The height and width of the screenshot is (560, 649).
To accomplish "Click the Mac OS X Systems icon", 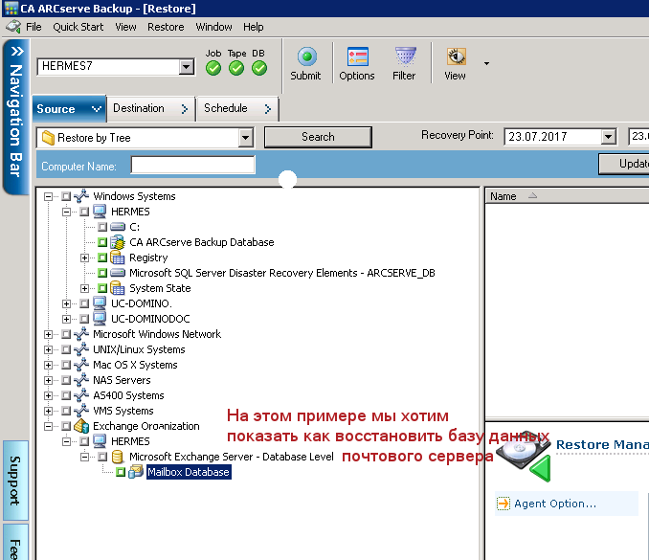I will [81, 365].
